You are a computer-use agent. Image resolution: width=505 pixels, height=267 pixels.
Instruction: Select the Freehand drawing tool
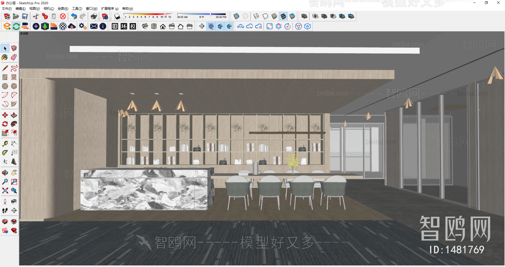coord(14,68)
